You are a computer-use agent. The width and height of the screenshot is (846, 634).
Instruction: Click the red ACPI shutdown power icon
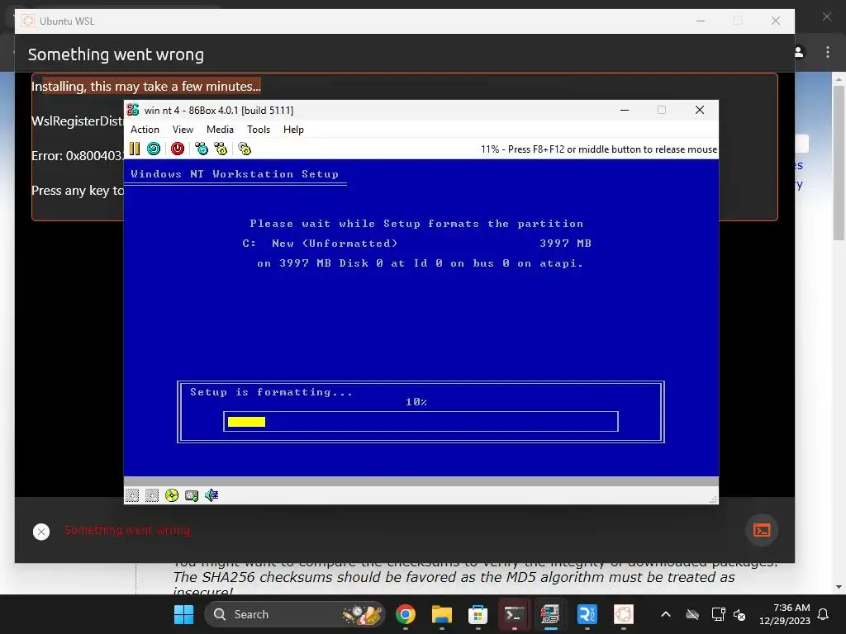(x=178, y=149)
